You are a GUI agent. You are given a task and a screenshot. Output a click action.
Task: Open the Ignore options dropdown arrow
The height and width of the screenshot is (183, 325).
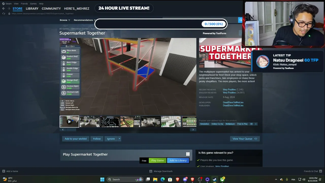(x=119, y=139)
